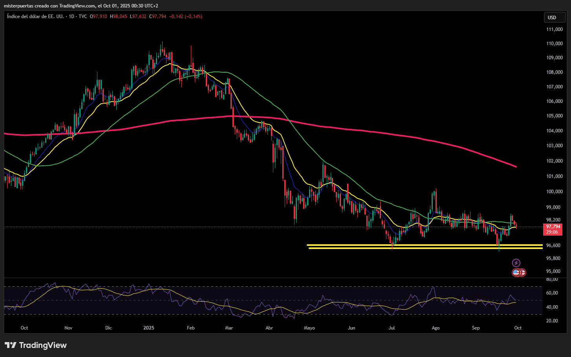Click the TradingView logo at the bottom
571x357 pixels.
pos(36,345)
